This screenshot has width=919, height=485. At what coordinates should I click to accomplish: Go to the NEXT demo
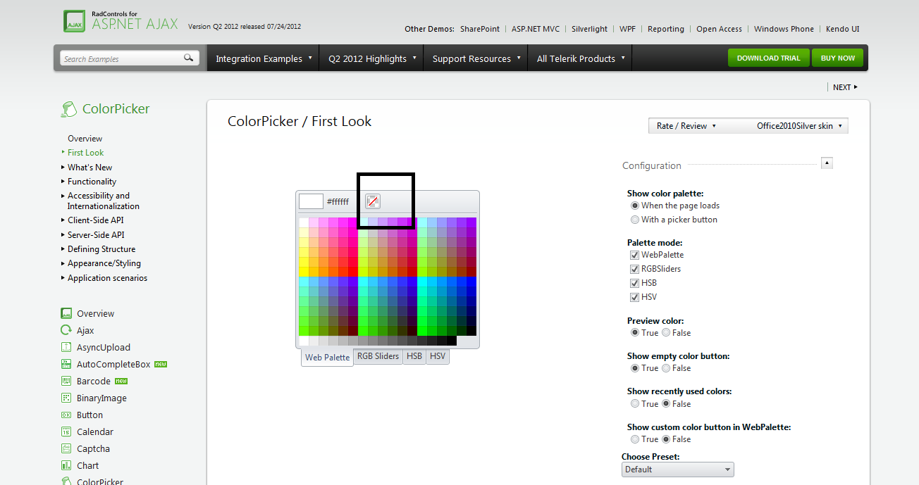(845, 87)
